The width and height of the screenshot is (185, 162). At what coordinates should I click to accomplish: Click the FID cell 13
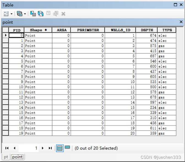(17, 102)
